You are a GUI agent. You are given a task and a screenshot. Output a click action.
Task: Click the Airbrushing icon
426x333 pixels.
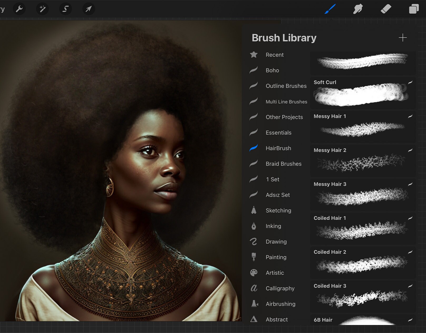[254, 304]
